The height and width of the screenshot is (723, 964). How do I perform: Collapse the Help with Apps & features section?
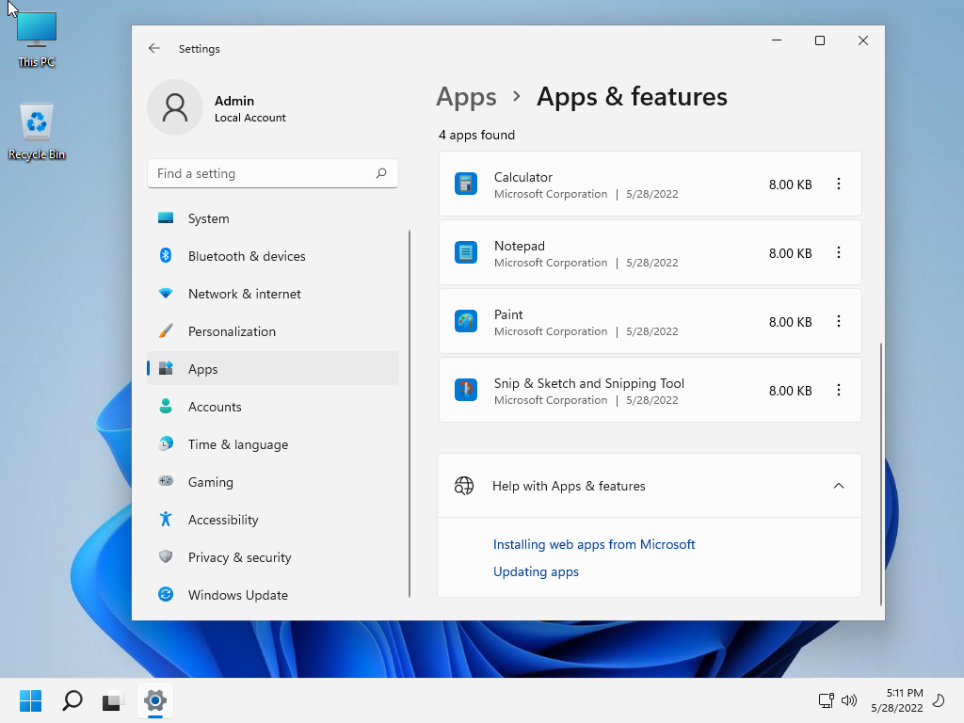[x=838, y=486]
